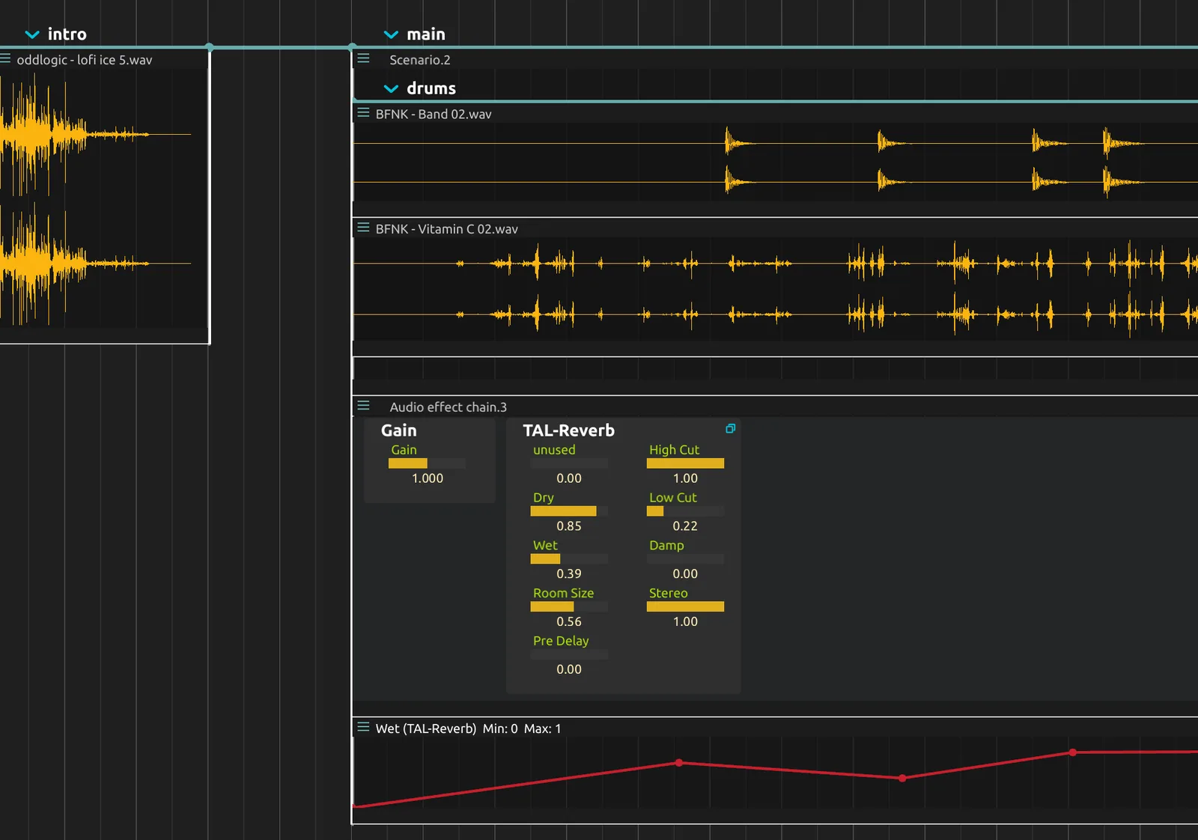
Task: Adjust TAL-Reverb Room Size slider
Action: 569,607
